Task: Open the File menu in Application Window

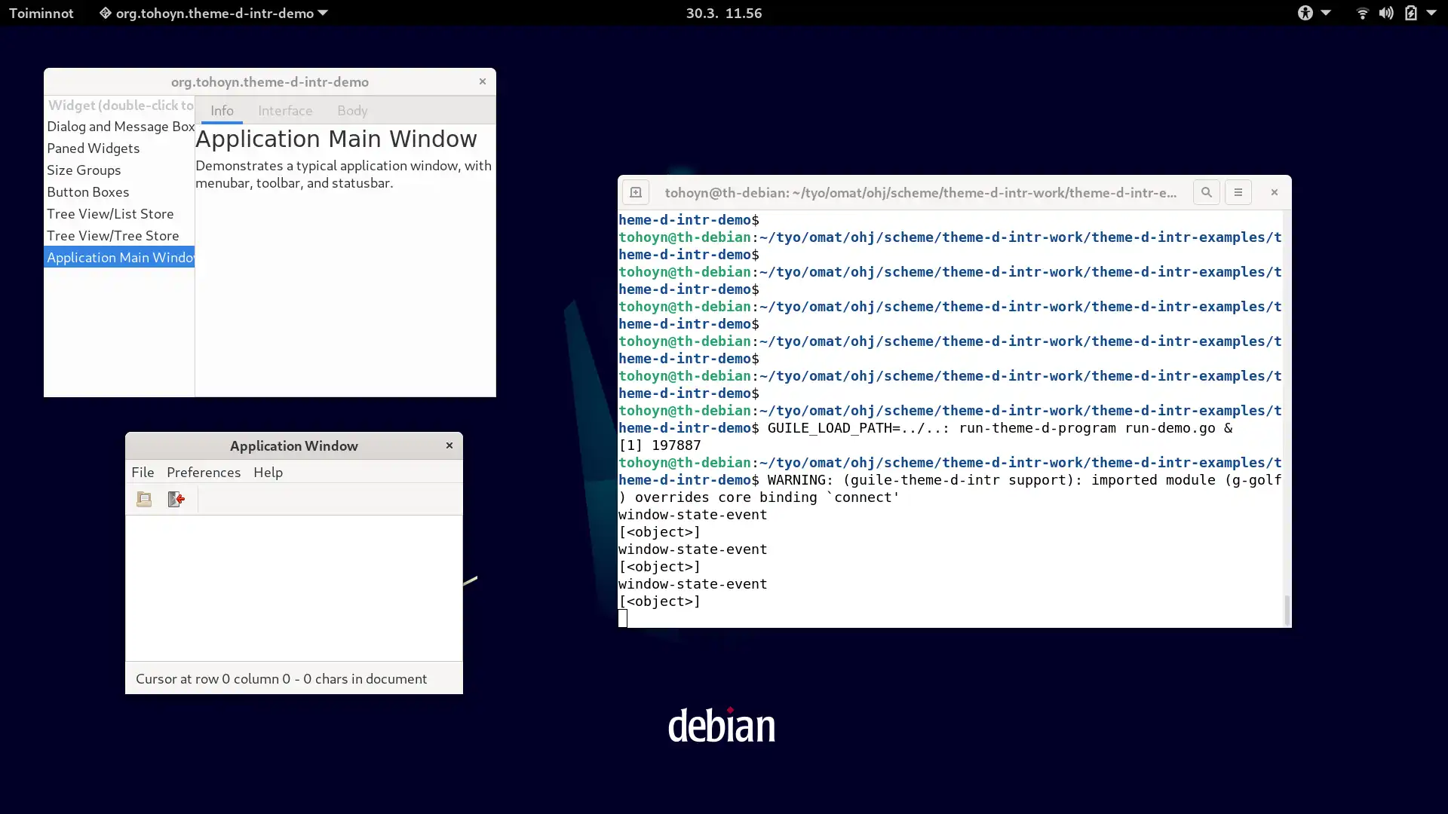Action: click(x=143, y=471)
